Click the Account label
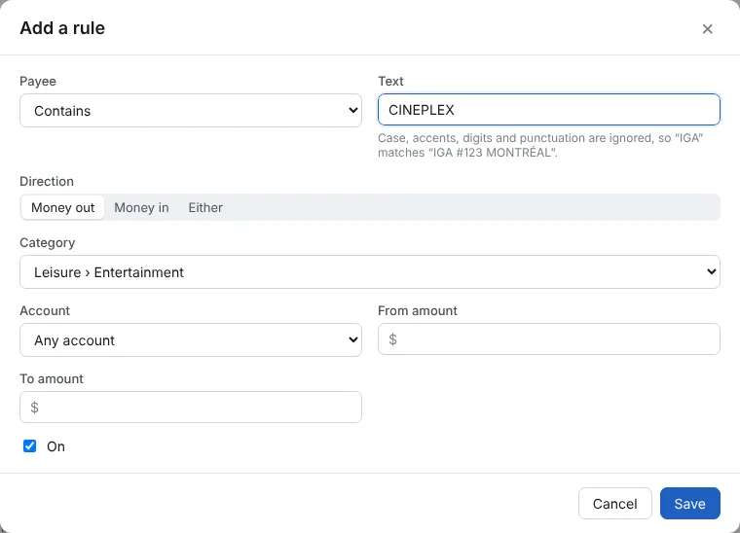The image size is (740, 533). tap(45, 310)
